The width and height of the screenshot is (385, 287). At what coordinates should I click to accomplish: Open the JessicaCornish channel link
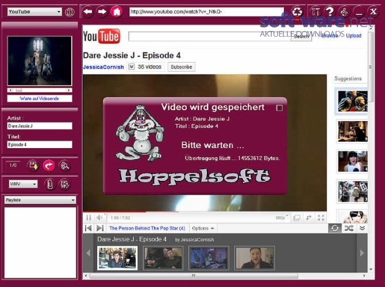103,67
